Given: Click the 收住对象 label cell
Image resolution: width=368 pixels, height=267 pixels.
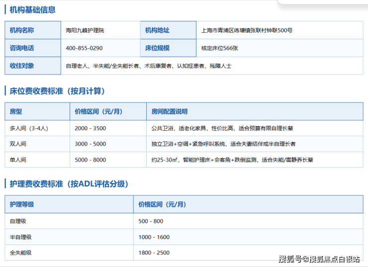Looking at the screenshot, I should 33,66.
